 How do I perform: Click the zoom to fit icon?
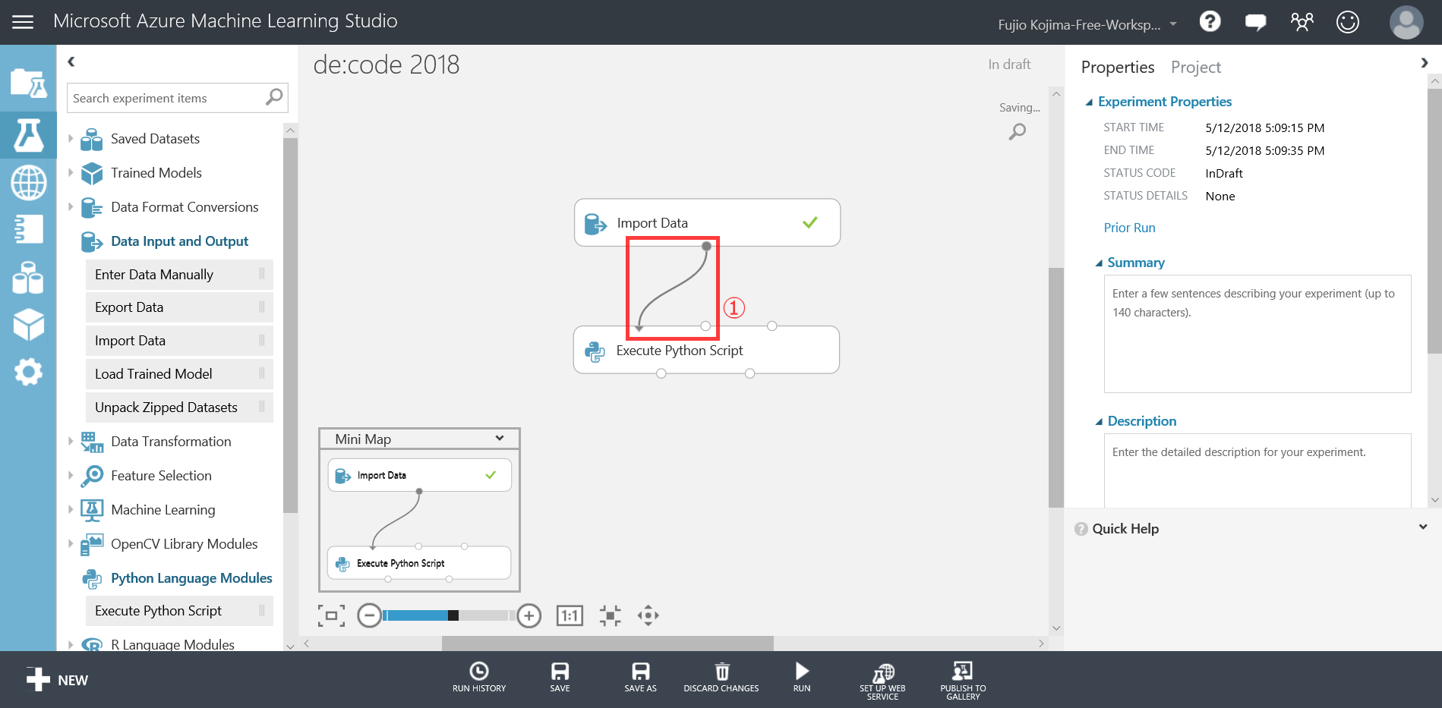610,615
